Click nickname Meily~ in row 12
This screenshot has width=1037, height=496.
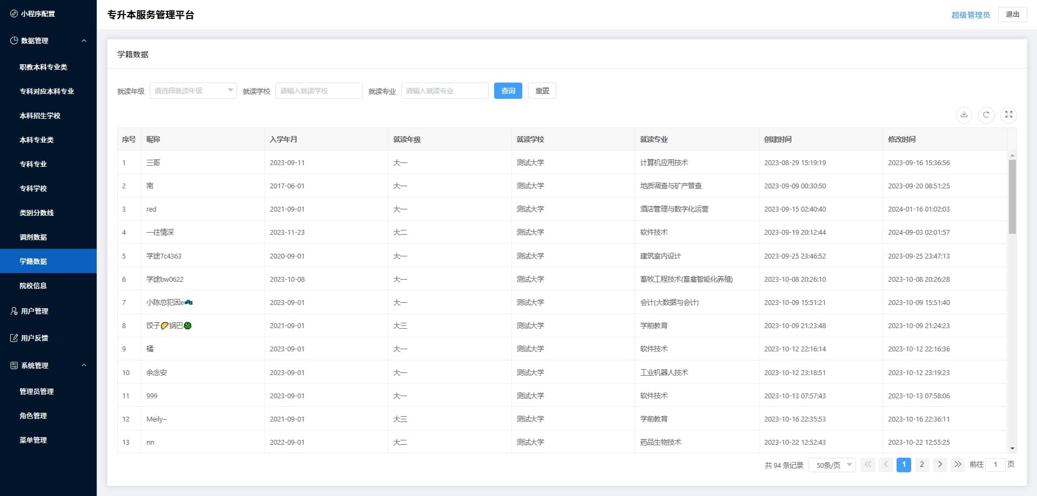pyautogui.click(x=157, y=419)
